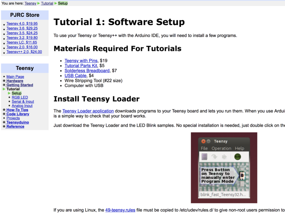Expand the Getting Started plus icon

click(4, 85)
